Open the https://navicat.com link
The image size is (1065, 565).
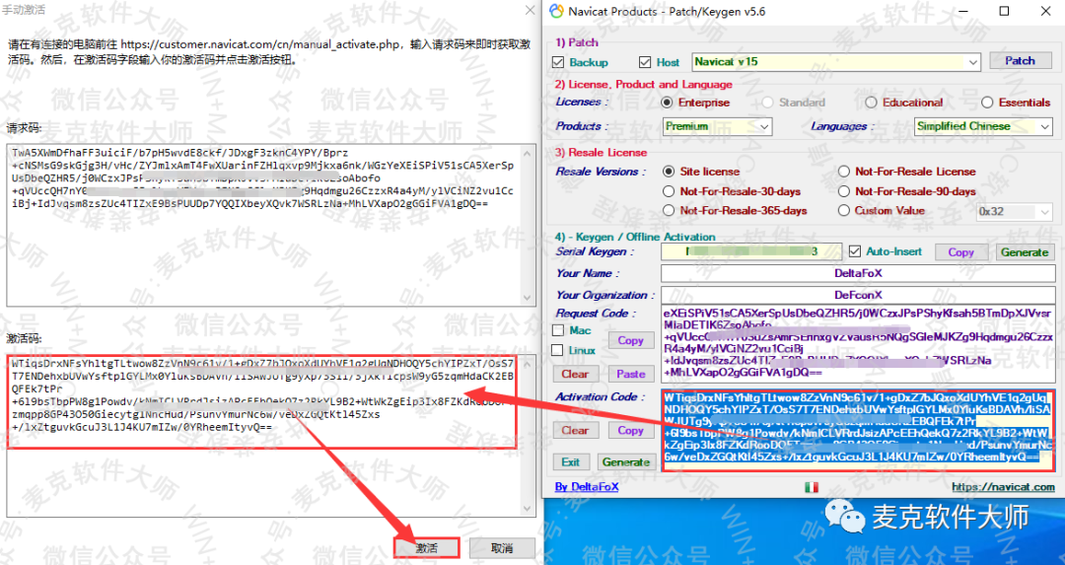[x=1003, y=487]
